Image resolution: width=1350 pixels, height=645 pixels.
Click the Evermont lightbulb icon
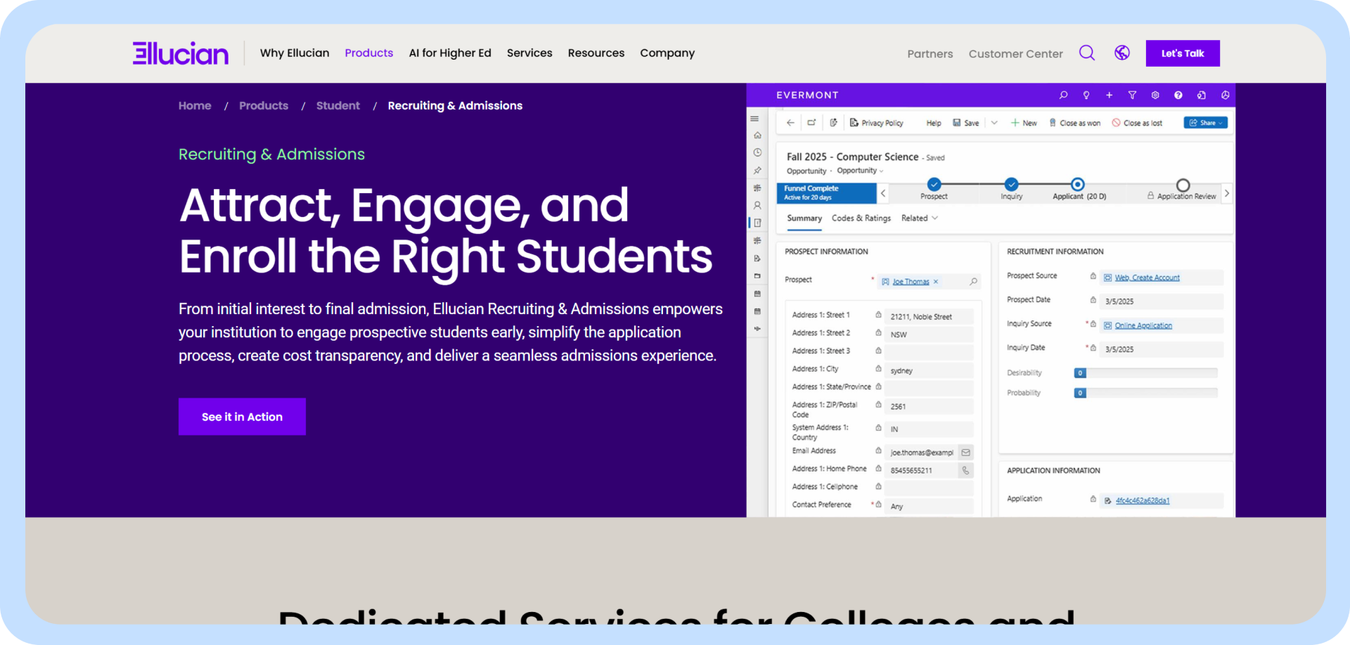[x=1086, y=96]
